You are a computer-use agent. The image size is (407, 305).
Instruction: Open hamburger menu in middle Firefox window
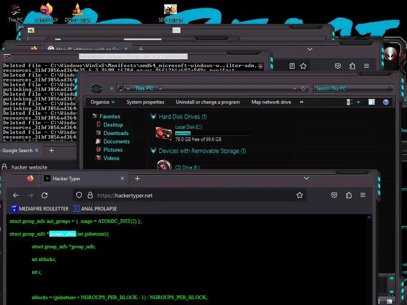pyautogui.click(x=366, y=66)
